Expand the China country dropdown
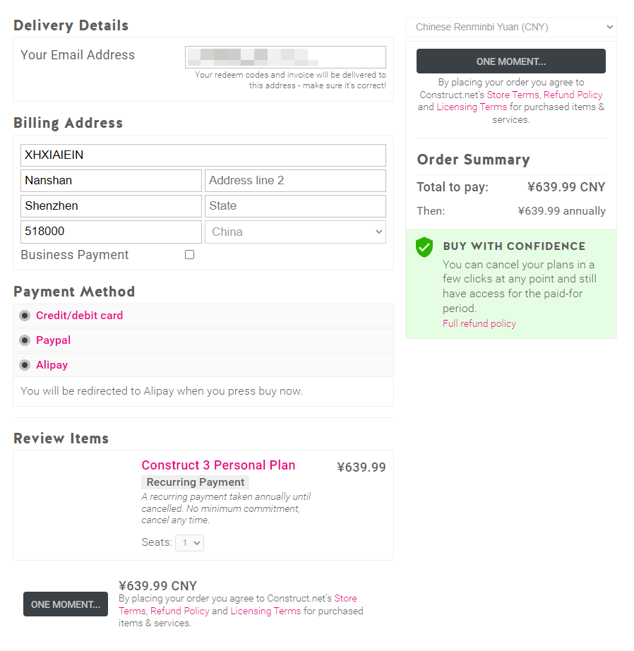The width and height of the screenshot is (634, 651). click(295, 232)
